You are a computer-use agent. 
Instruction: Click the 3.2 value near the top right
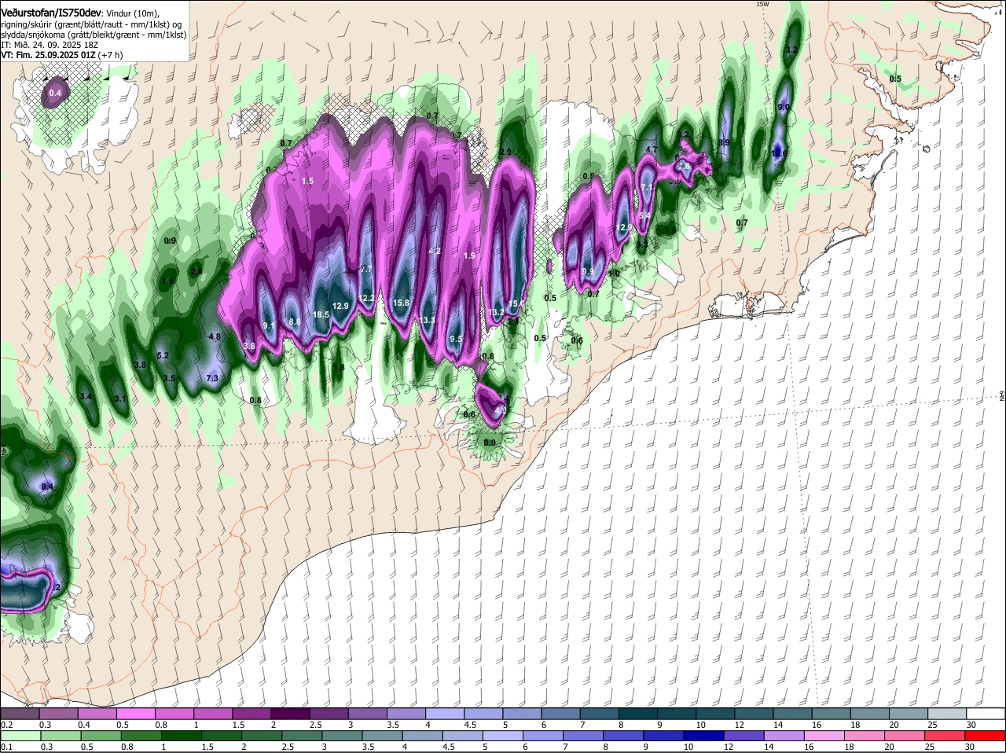[792, 50]
